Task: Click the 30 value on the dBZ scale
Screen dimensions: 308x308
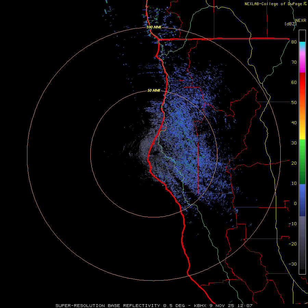Action: coord(294,143)
